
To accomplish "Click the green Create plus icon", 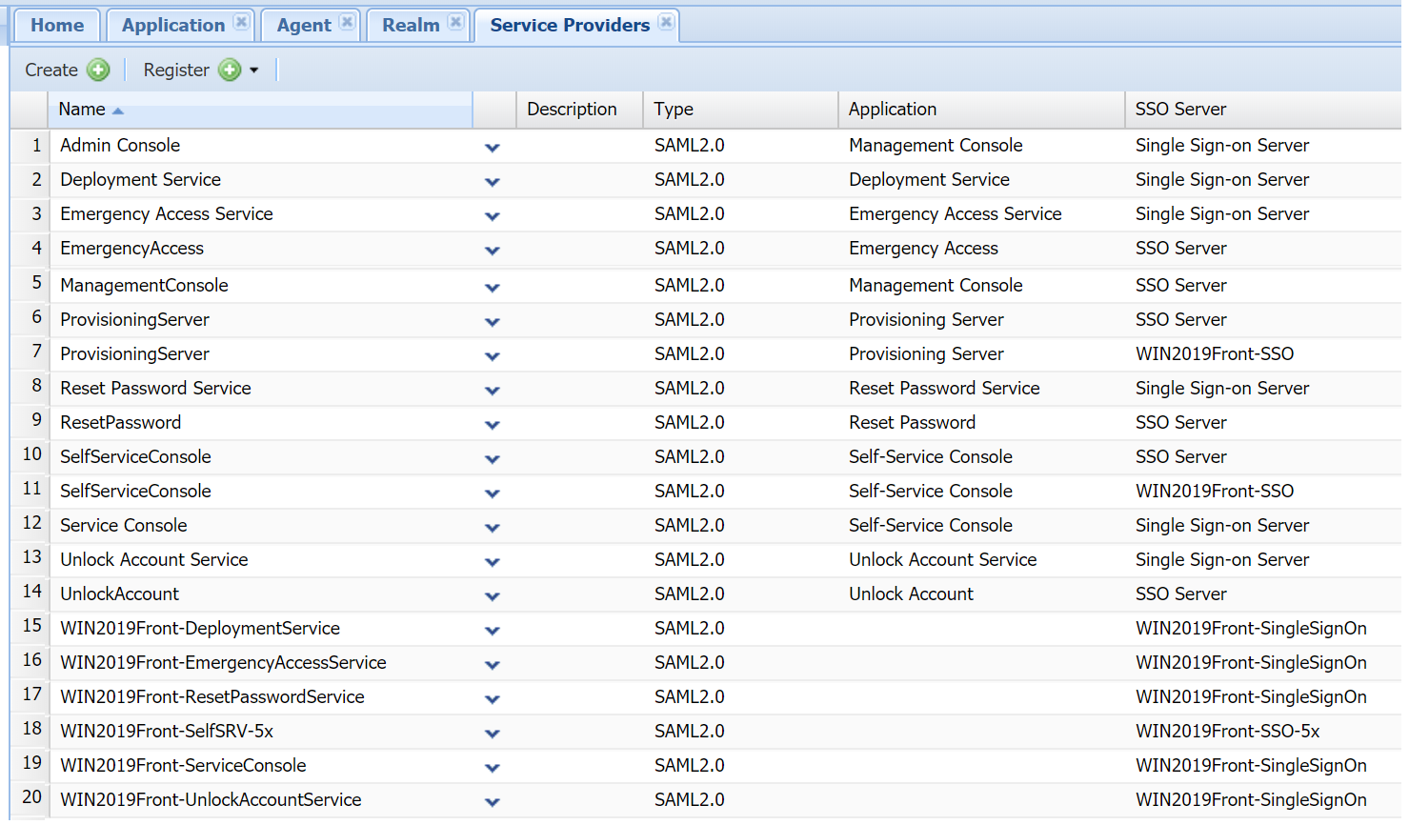I will click(98, 70).
